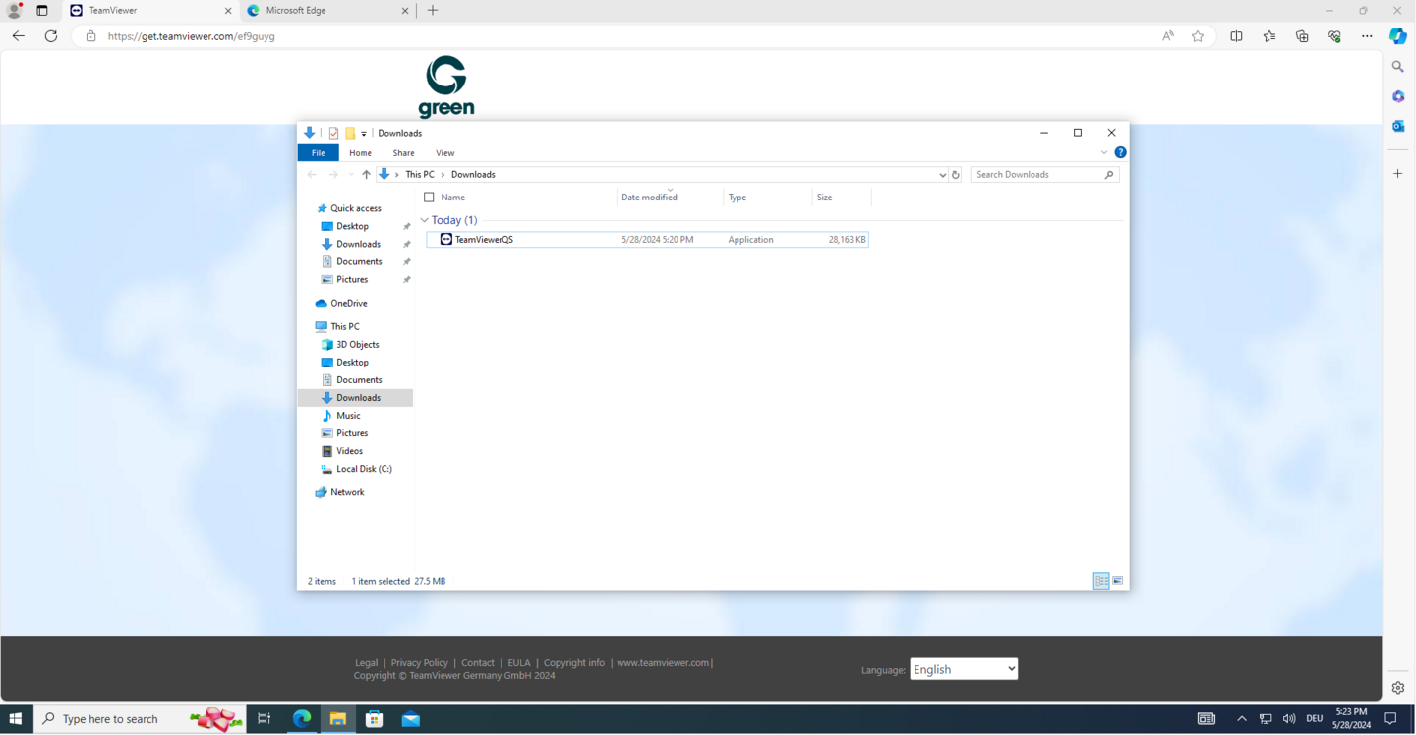
Task: Switch to the Microsoft Edge browser tab
Action: [x=328, y=11]
